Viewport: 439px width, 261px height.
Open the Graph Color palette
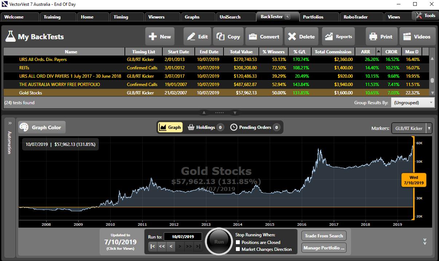[x=42, y=127]
